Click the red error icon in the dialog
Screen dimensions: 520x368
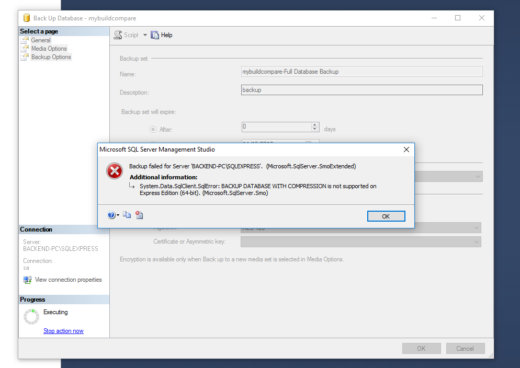pos(115,171)
